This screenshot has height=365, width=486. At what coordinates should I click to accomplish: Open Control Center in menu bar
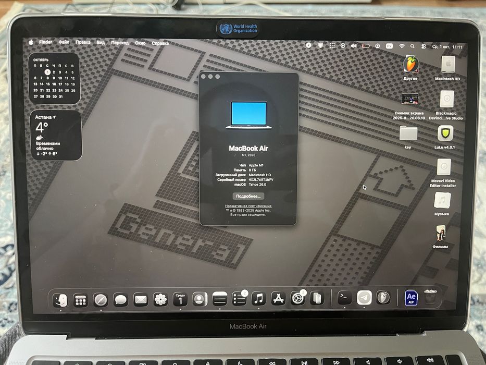(x=423, y=46)
